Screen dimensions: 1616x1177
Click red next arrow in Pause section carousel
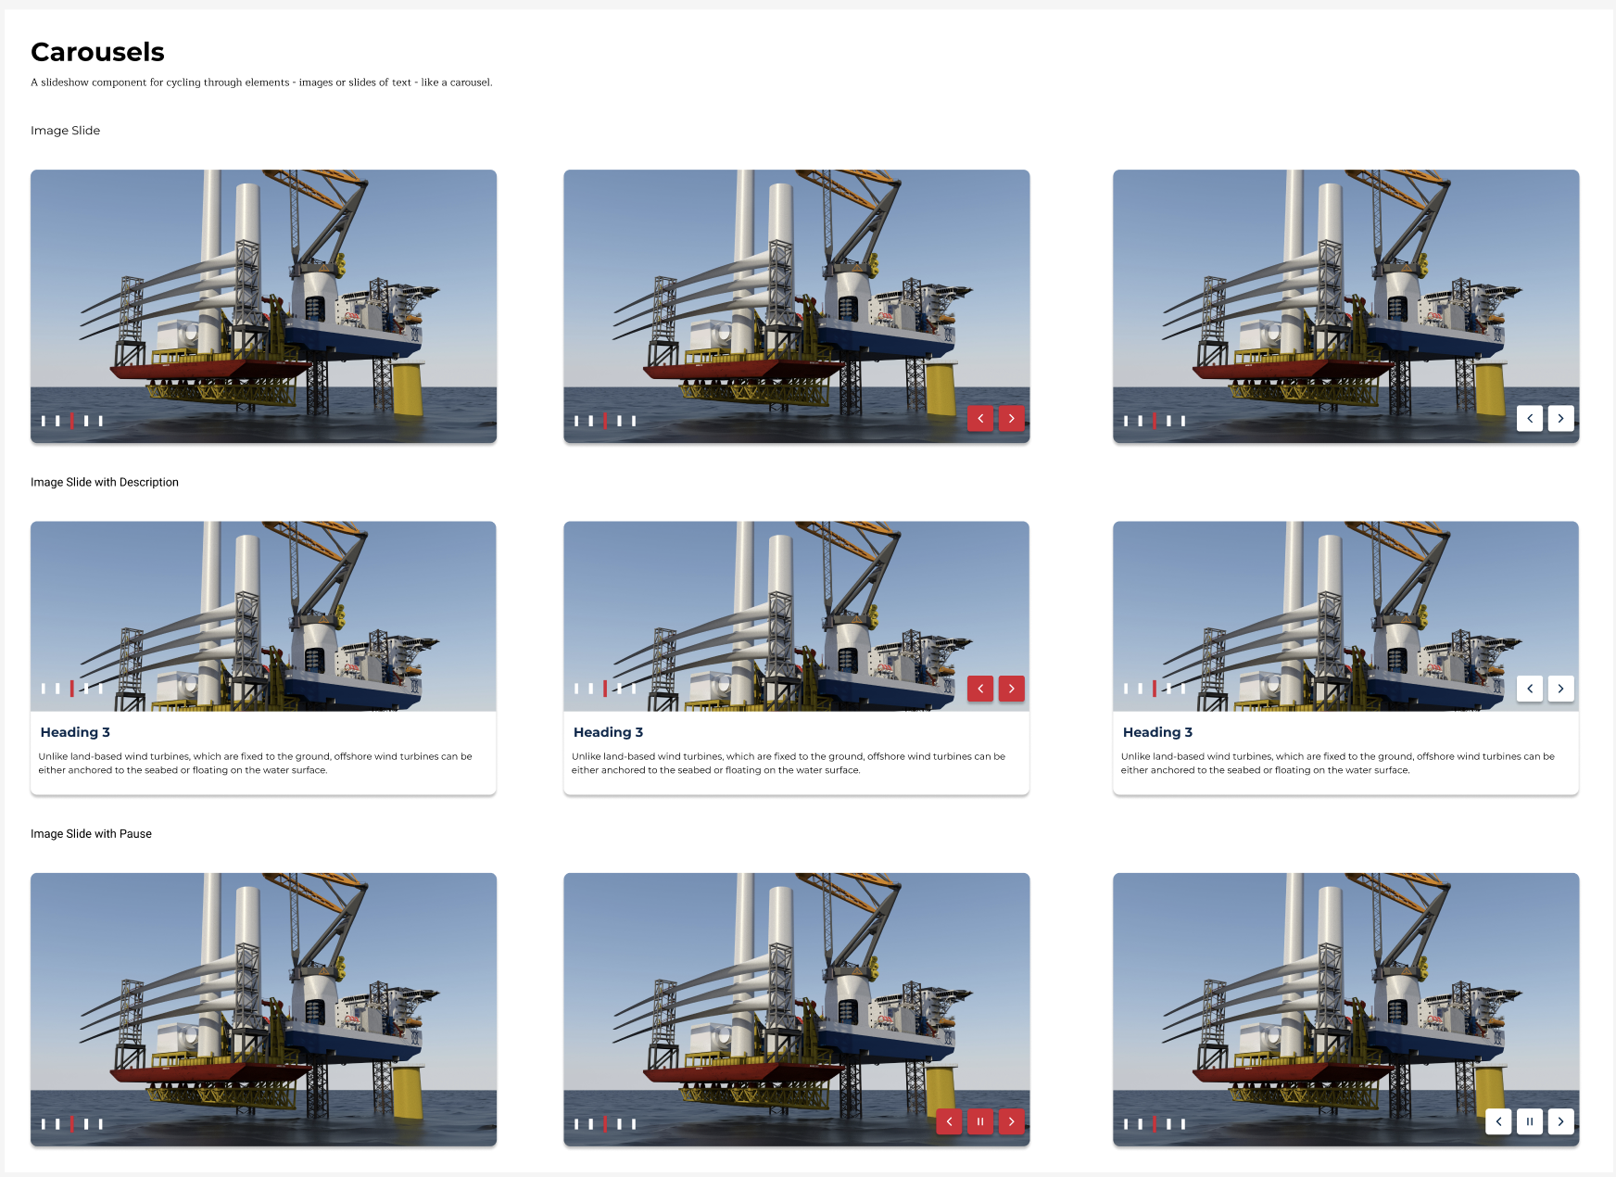click(1011, 1121)
